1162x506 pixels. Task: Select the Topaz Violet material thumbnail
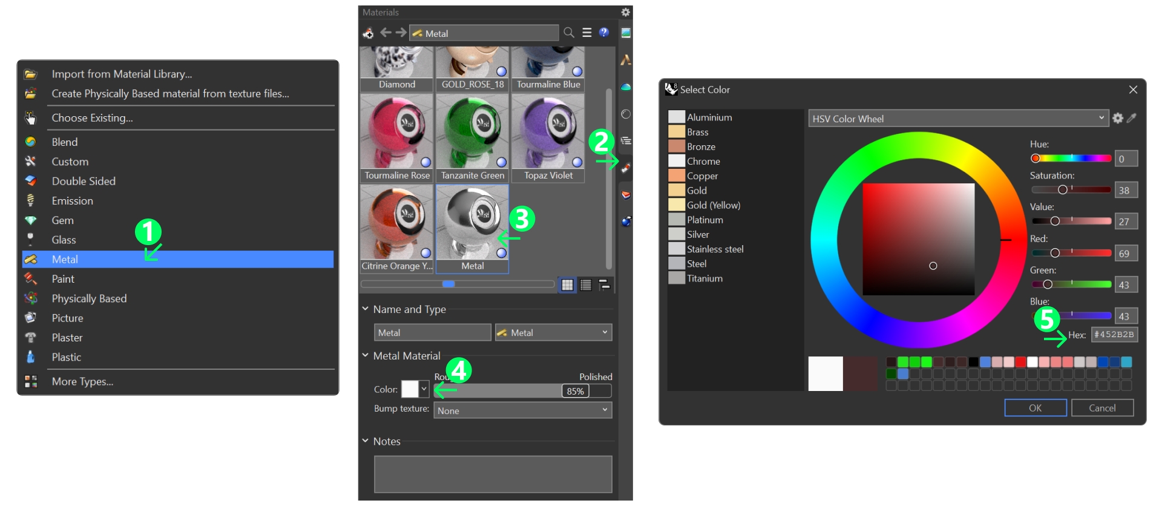548,138
